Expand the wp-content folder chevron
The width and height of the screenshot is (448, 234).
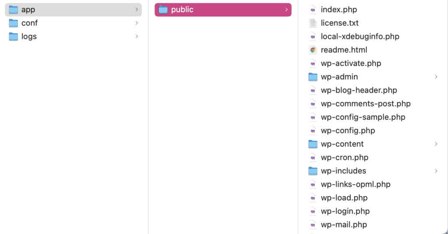click(x=436, y=144)
